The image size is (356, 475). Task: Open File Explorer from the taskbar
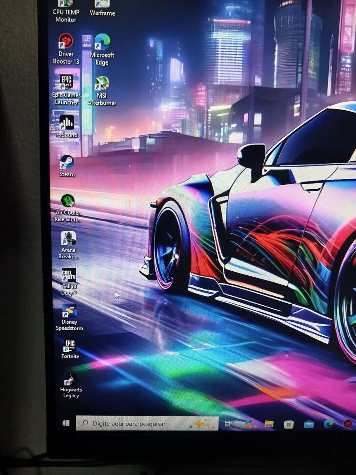pyautogui.click(x=269, y=424)
